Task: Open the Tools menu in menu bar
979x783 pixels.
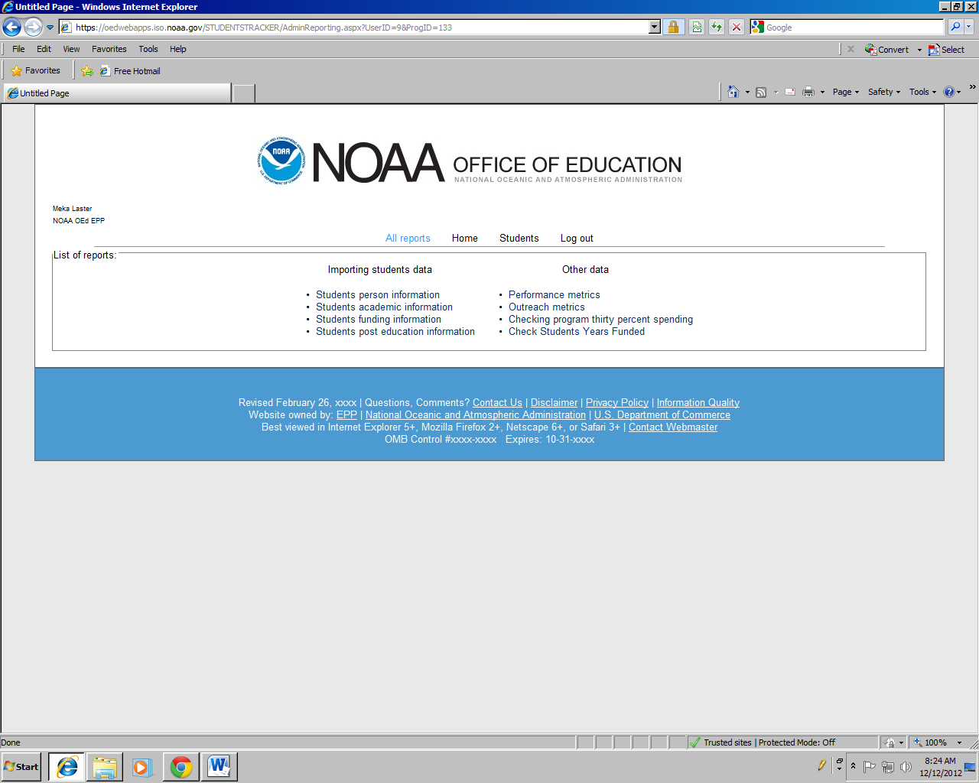Action: click(x=148, y=49)
